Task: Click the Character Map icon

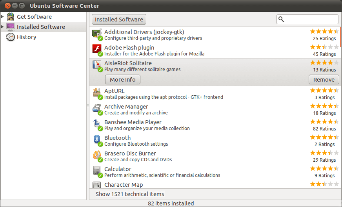Action: (96, 185)
